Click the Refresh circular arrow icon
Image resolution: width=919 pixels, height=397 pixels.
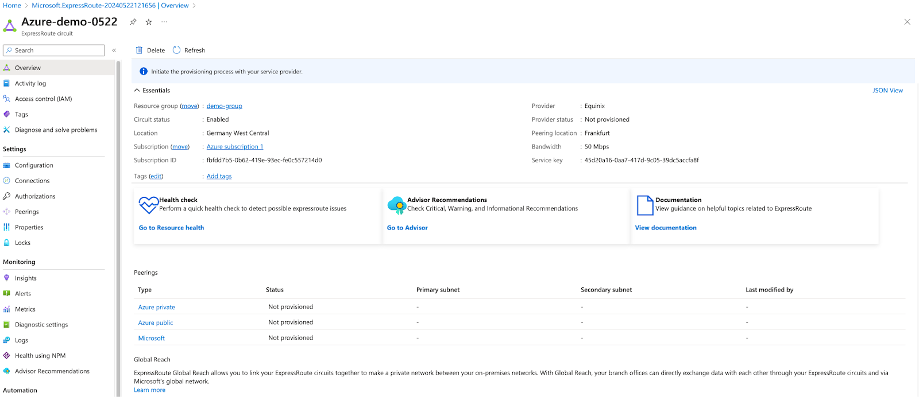[176, 50]
